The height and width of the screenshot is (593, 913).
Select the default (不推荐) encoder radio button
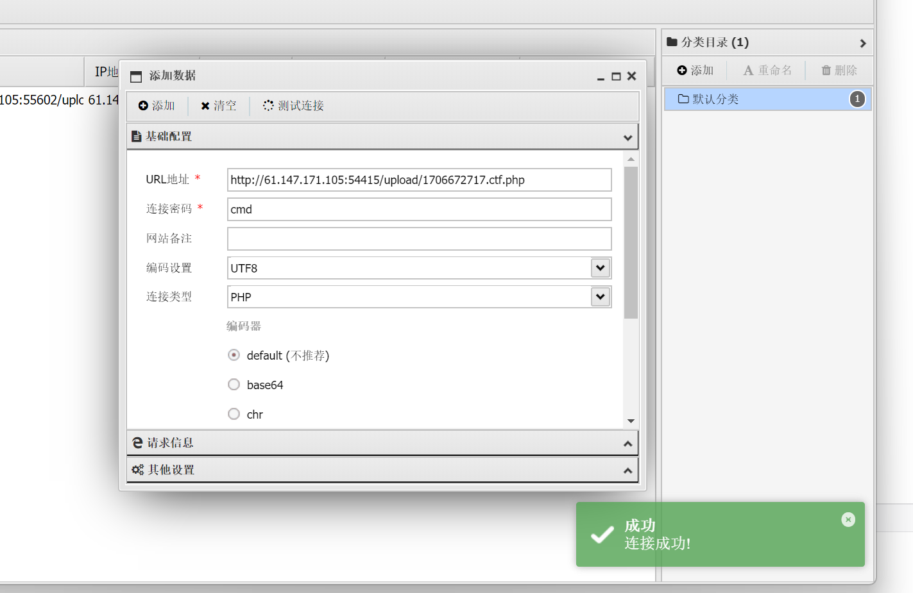(x=234, y=355)
